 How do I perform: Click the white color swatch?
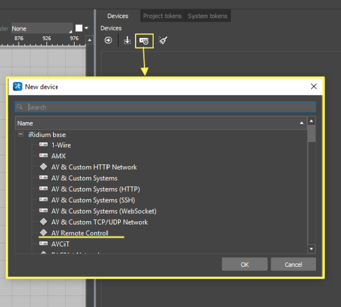tap(79, 28)
